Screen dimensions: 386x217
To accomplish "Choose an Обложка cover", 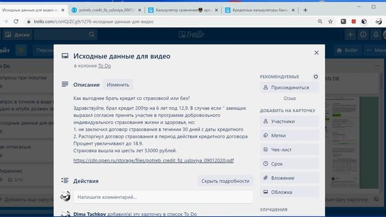I will [x=289, y=192].
